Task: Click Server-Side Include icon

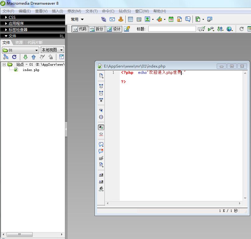Action: [179, 19]
